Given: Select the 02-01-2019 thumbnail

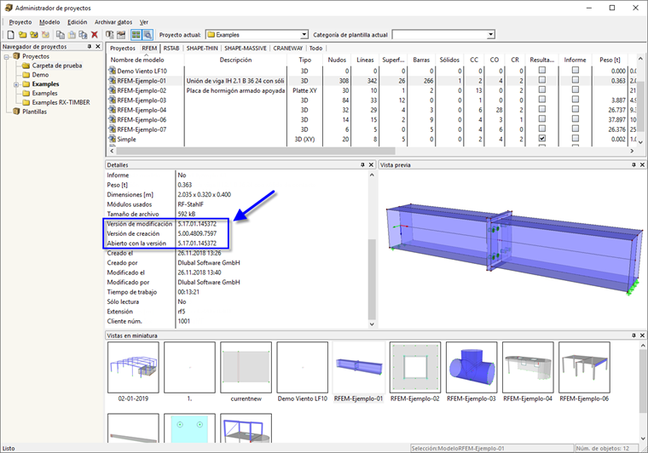Looking at the screenshot, I should (133, 367).
